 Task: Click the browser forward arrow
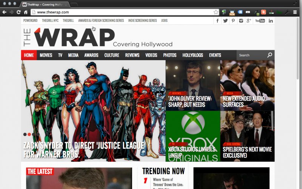pyautogui.click(x=12, y=12)
